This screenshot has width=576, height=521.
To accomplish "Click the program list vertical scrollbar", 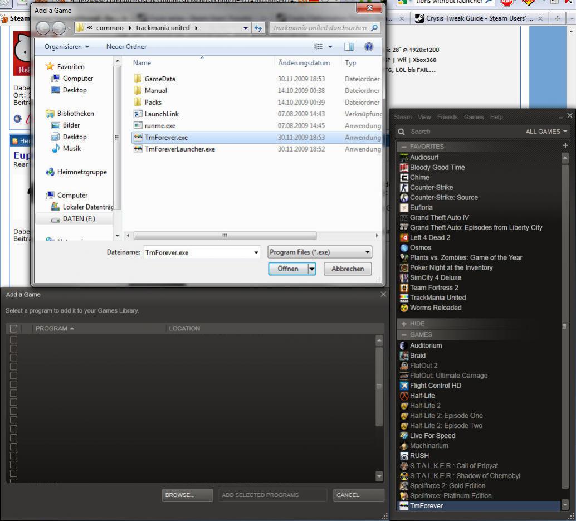I will [x=379, y=386].
